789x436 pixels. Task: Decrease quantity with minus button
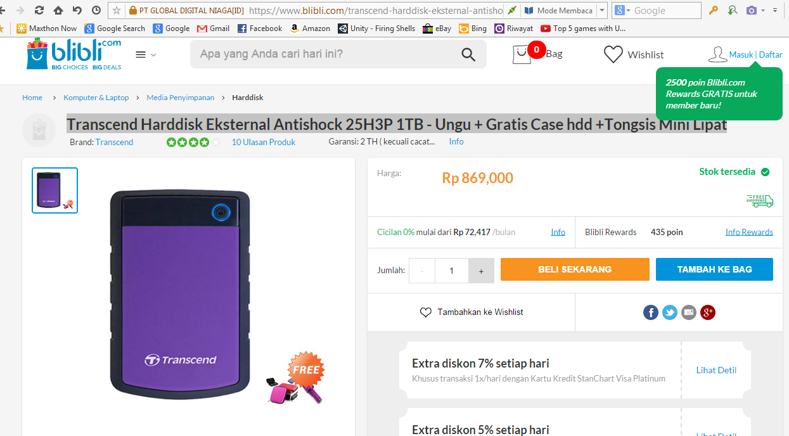click(422, 271)
